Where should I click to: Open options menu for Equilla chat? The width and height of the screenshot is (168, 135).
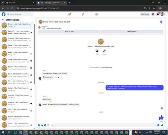click(x=28, y=68)
